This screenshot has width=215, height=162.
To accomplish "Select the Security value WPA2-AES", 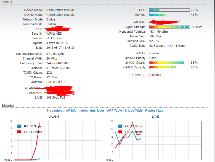I will pos(54,34).
